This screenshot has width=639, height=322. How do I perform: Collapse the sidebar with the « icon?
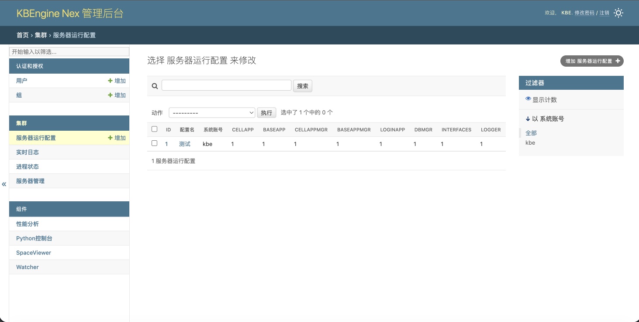[4, 184]
